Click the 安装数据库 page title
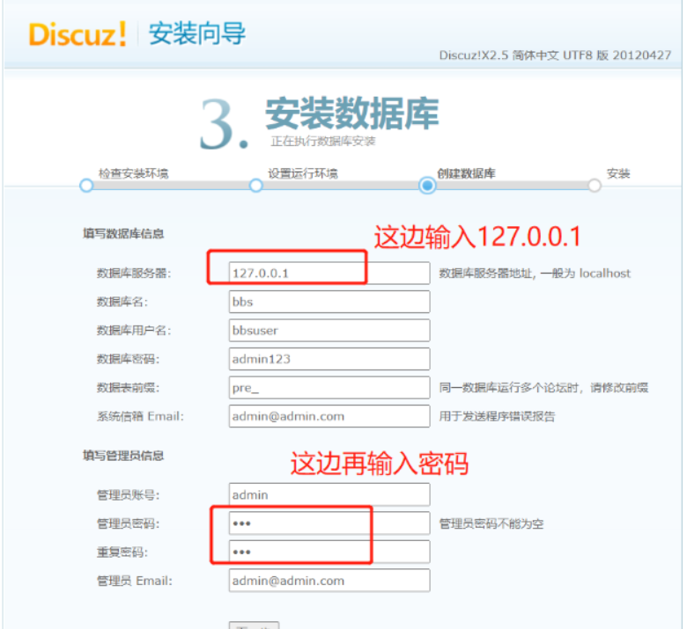This screenshot has width=687, height=629. tap(351, 113)
